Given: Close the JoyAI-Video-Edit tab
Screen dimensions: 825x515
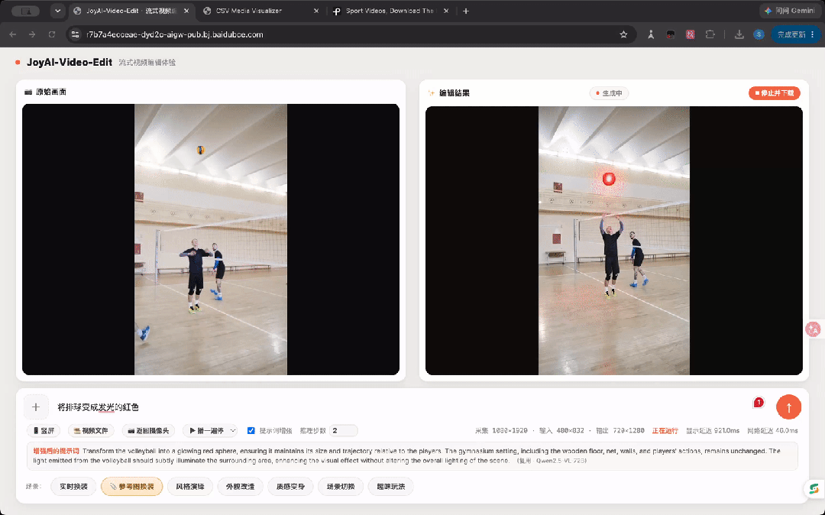Looking at the screenshot, I should pyautogui.click(x=186, y=11).
